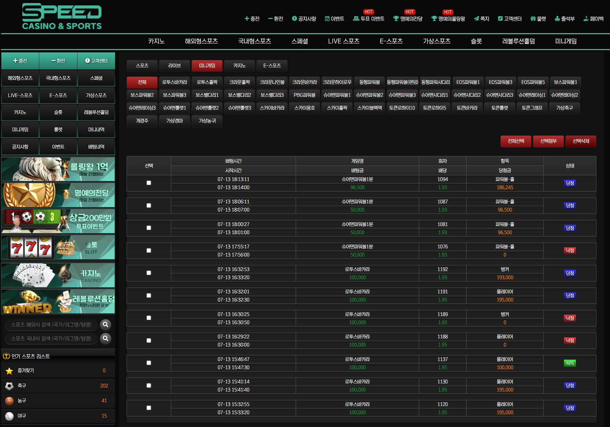Image resolution: width=610 pixels, height=427 pixels.
Task: Click the 전체선택 select-all button
Action: [516, 141]
